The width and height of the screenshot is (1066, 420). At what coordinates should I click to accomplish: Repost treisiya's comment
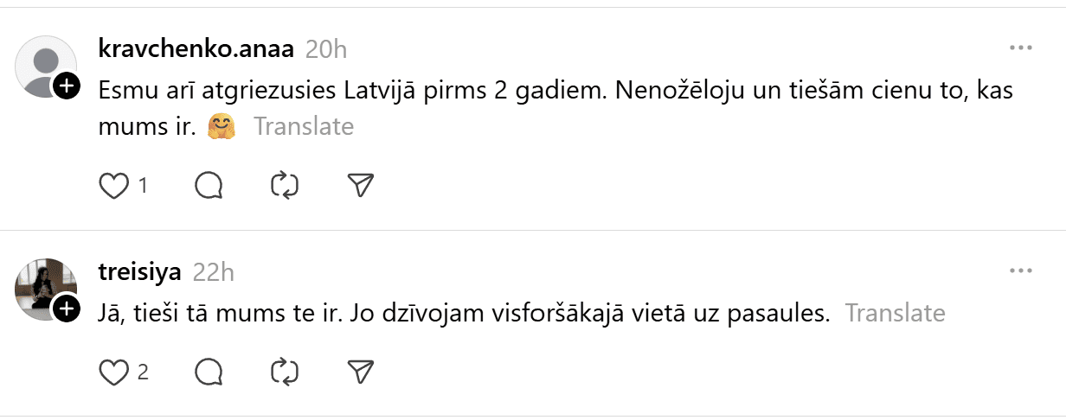[x=285, y=372]
